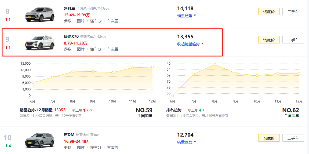Click the 排名趋势 heading

[174, 110]
